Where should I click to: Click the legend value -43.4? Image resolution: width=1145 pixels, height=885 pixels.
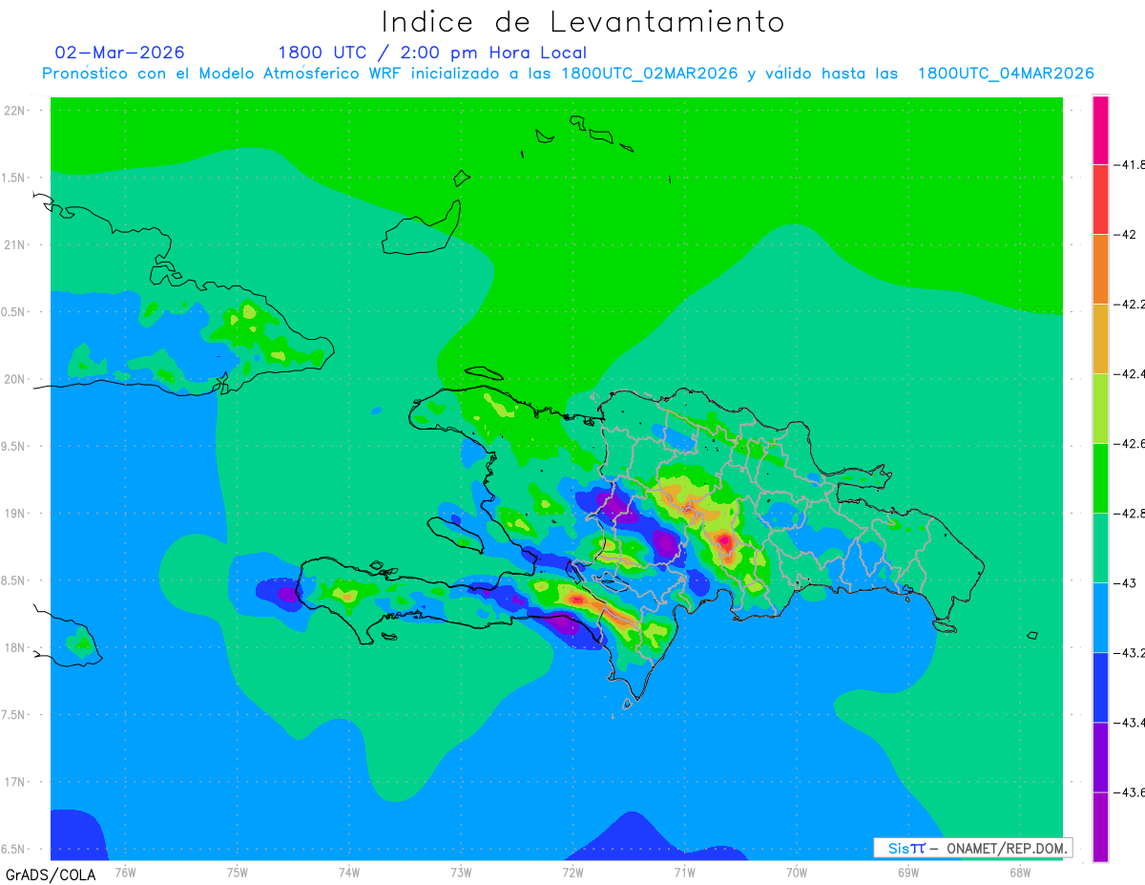tap(1129, 722)
